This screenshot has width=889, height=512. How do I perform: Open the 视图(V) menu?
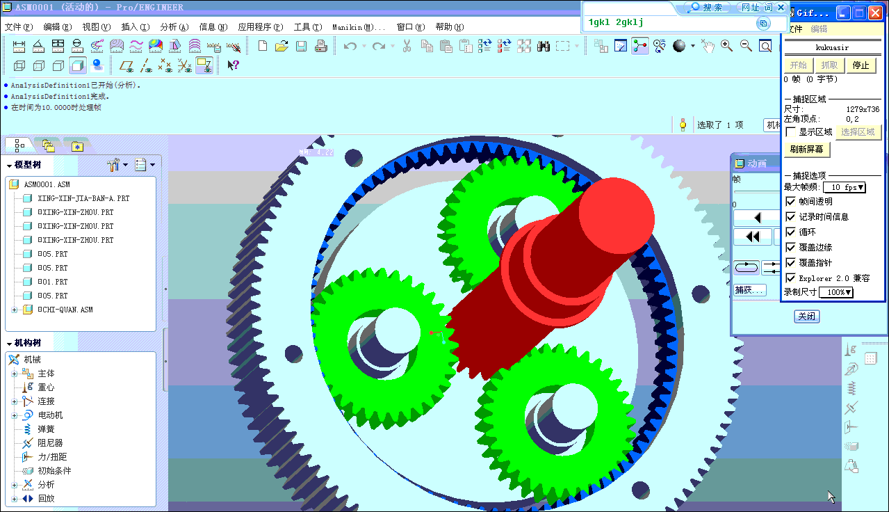[x=97, y=27]
